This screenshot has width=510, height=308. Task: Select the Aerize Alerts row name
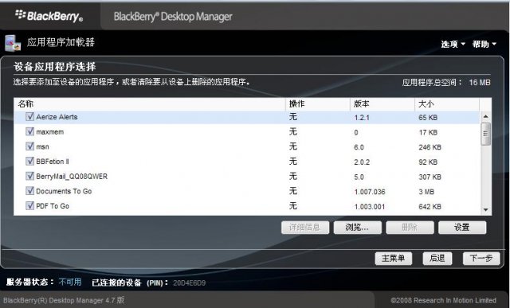coord(57,117)
